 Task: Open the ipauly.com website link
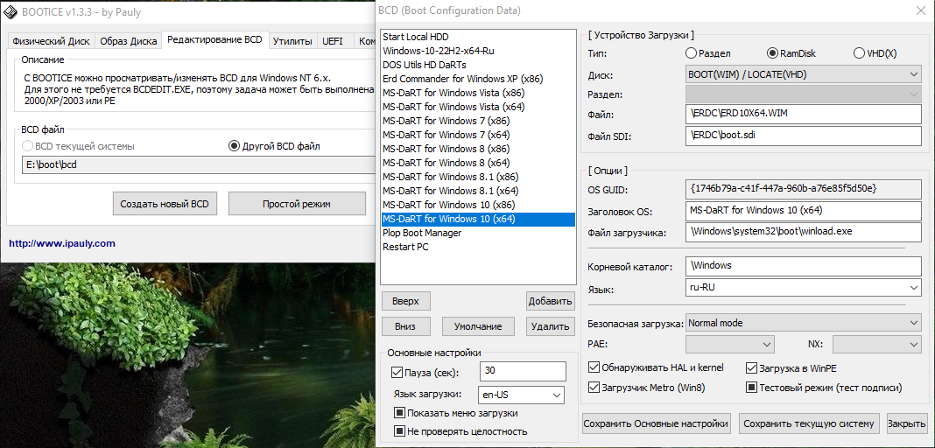(x=62, y=244)
